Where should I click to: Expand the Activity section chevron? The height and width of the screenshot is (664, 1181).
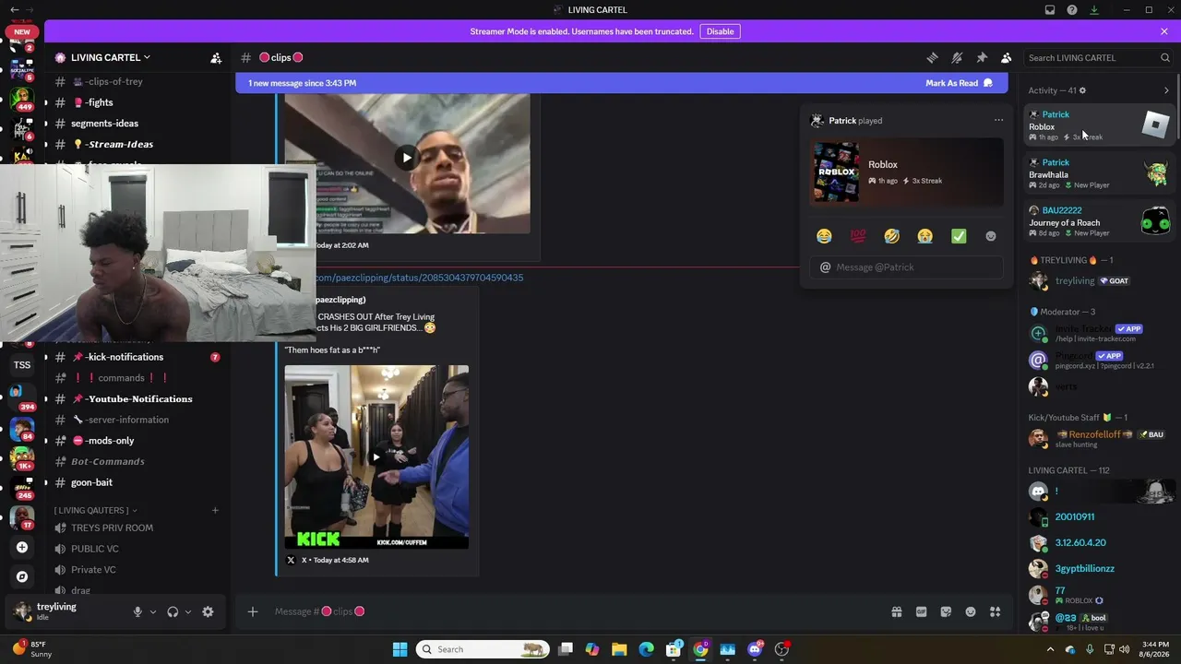[1166, 90]
